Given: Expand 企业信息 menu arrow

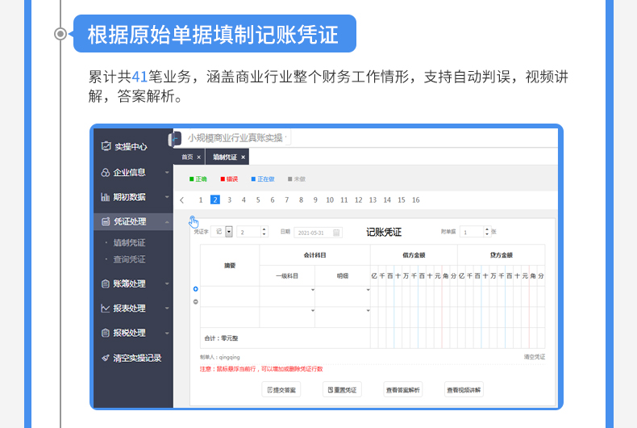Looking at the screenshot, I should [167, 173].
